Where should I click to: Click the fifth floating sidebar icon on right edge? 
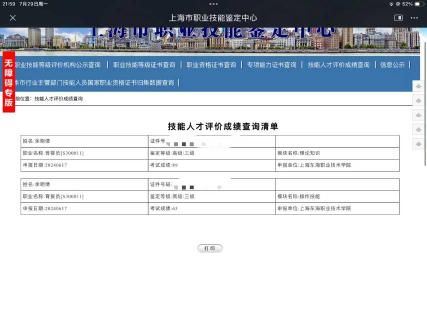pyautogui.click(x=418, y=144)
